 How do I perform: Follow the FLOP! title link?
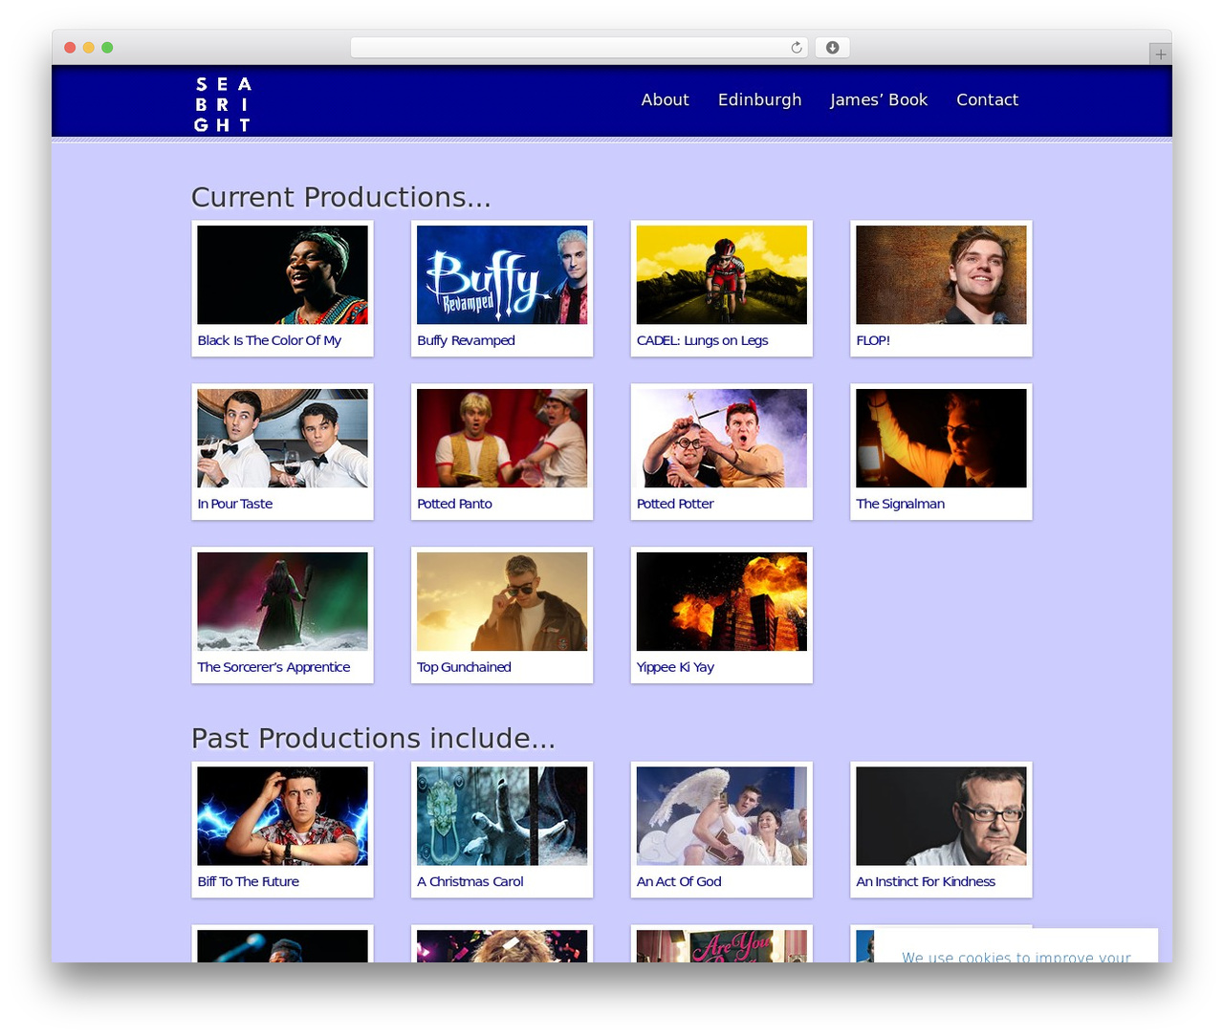[x=872, y=340]
